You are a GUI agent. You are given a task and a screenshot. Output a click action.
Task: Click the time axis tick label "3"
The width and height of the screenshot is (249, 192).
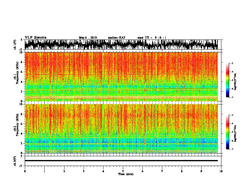(84, 171)
